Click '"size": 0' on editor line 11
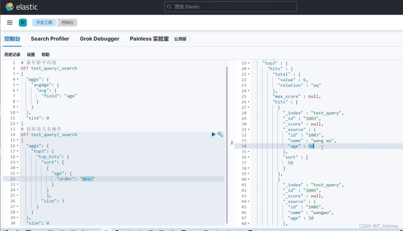 tap(38, 118)
